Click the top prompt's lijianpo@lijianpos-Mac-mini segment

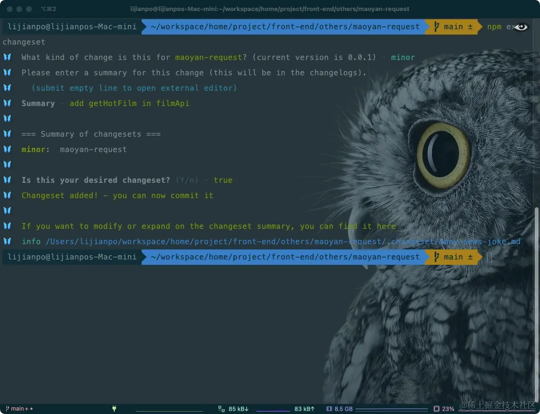tap(72, 26)
